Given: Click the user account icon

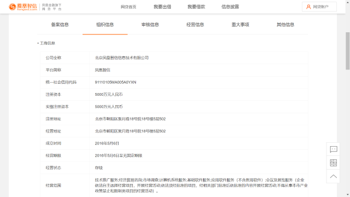Looking at the screenshot, I should tap(308, 7).
